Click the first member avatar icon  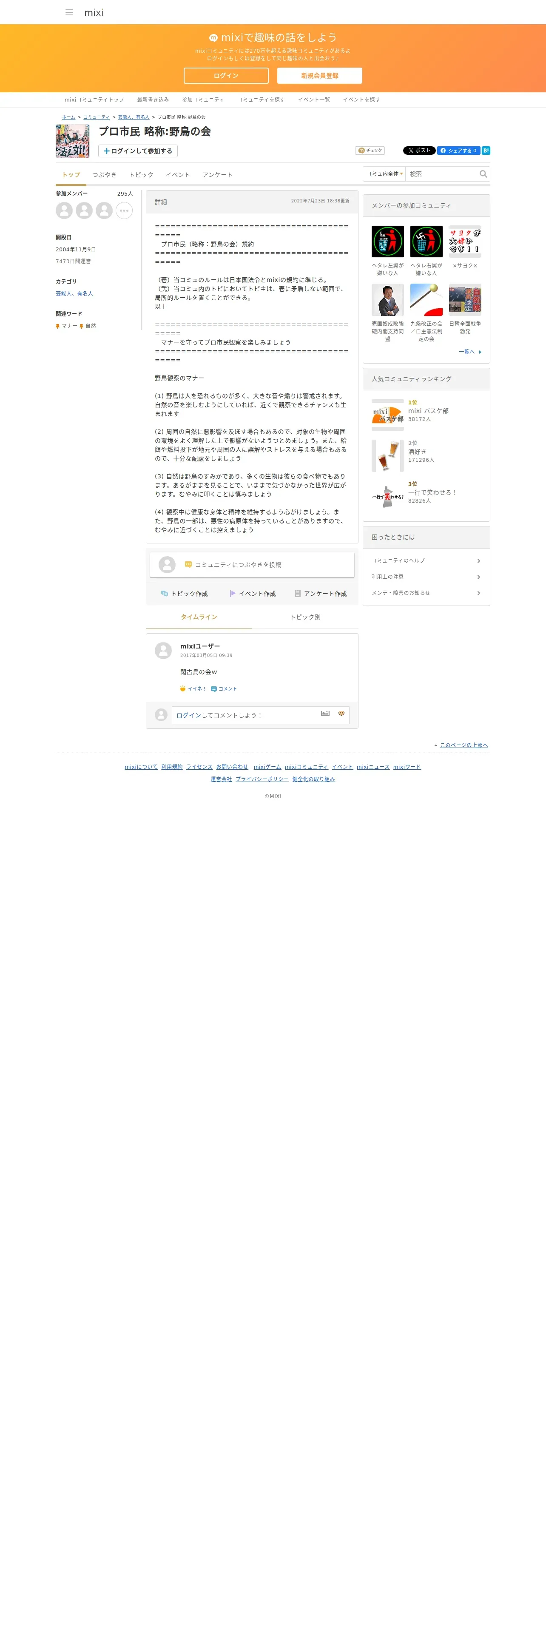(x=64, y=210)
